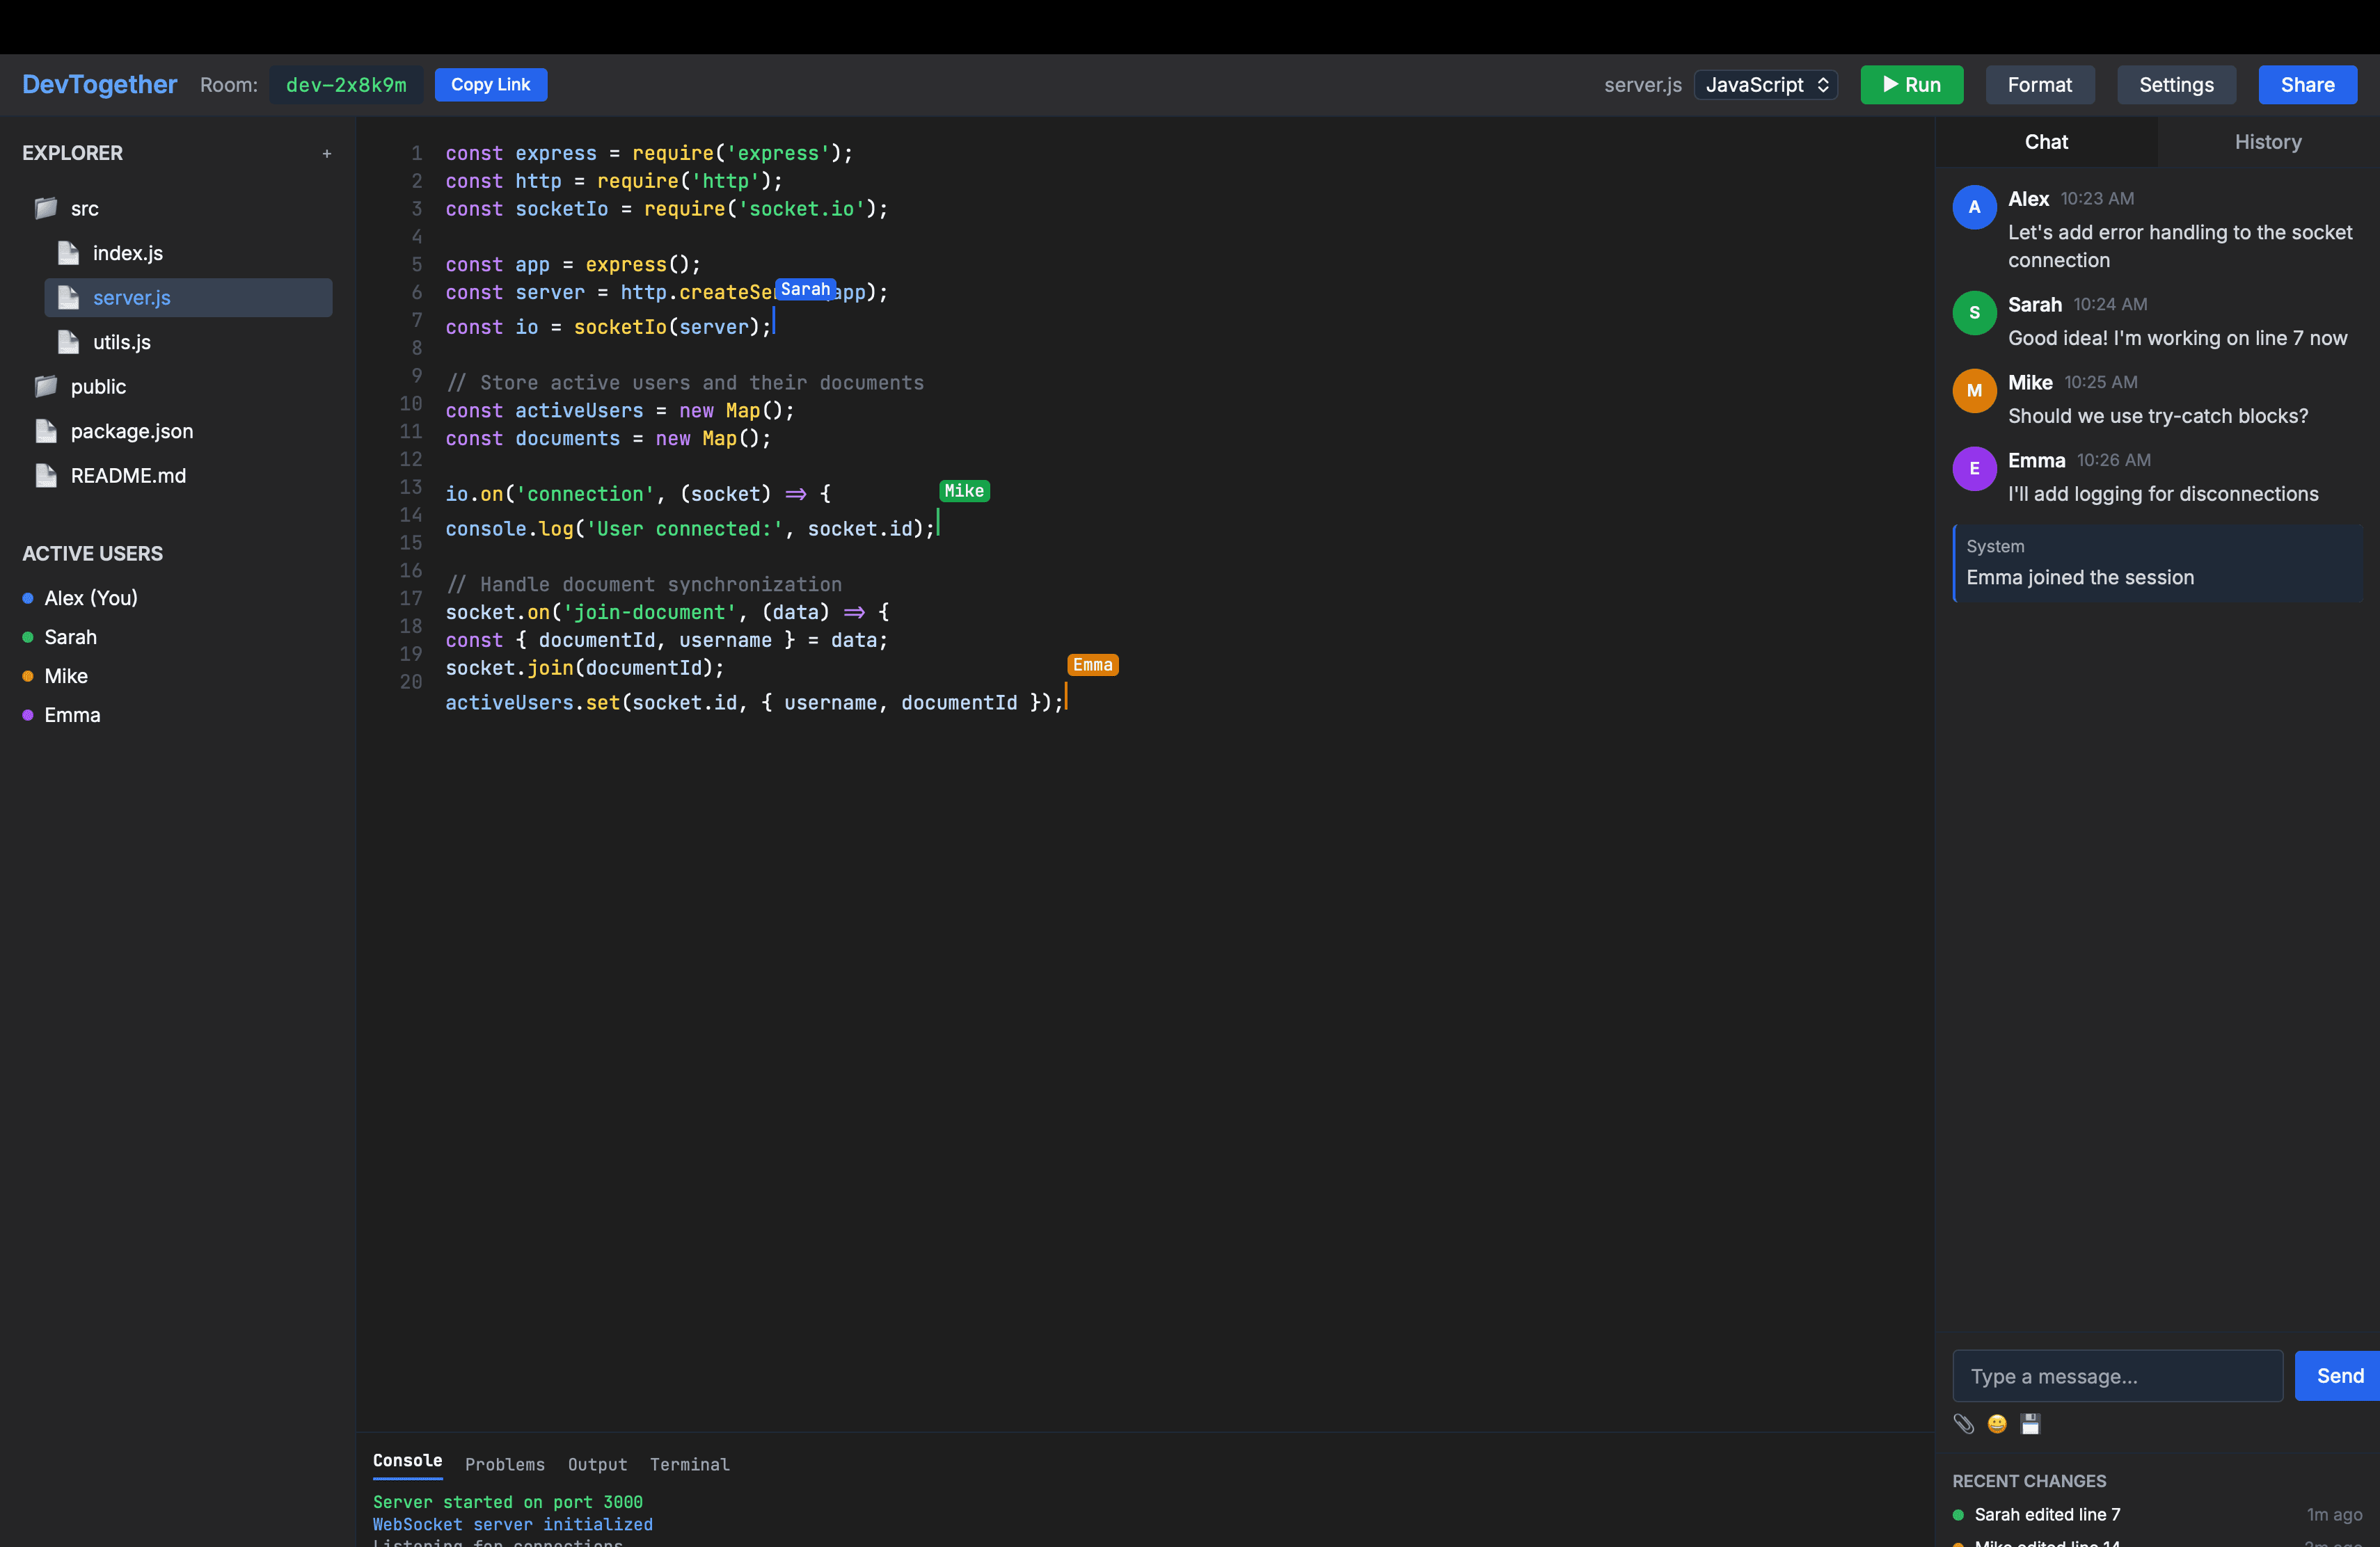Click the src folder icon
Viewport: 2380px width, 1547px height.
(45, 208)
